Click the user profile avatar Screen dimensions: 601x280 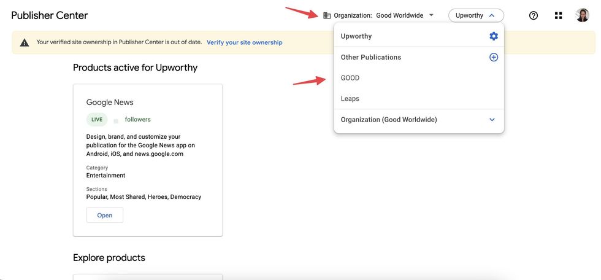582,15
